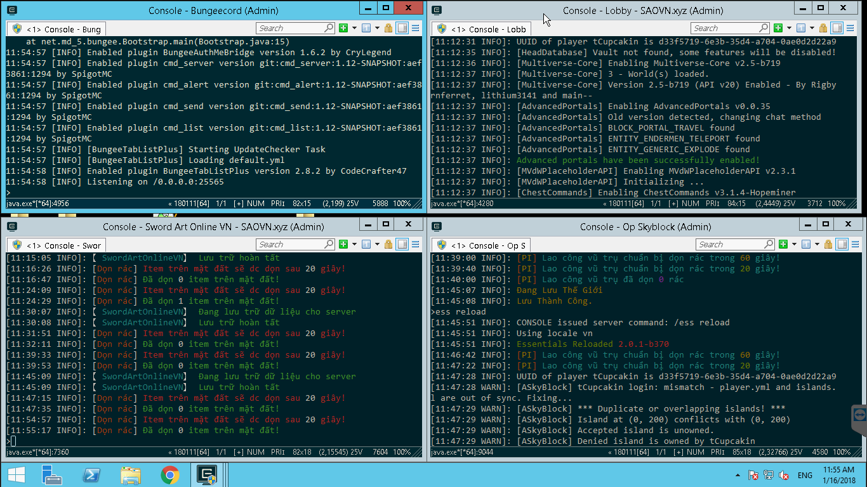Click active console number icon in Lobby window
The width and height of the screenshot is (867, 487).
pos(801,28)
